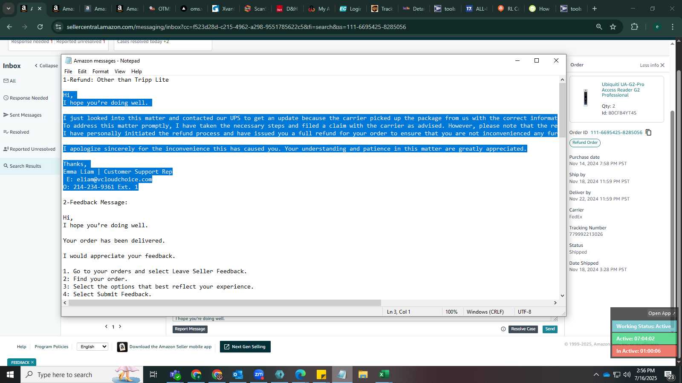Switch to the OTM browser tab
The height and width of the screenshot is (383, 682).
160,9
